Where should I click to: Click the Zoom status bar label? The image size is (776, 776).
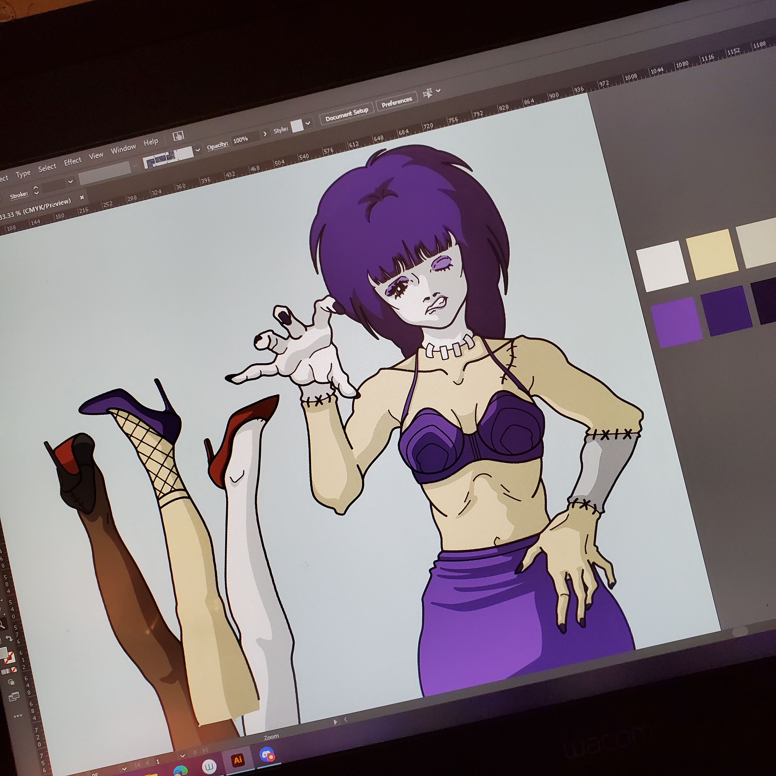point(271,737)
